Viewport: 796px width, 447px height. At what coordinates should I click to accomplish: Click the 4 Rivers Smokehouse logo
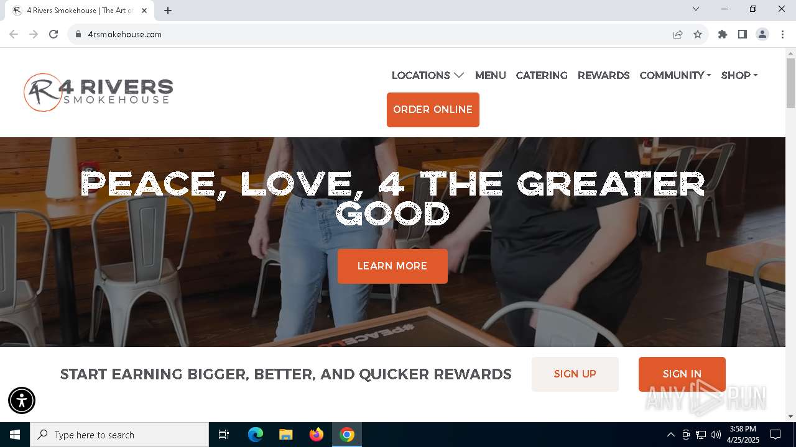[98, 93]
